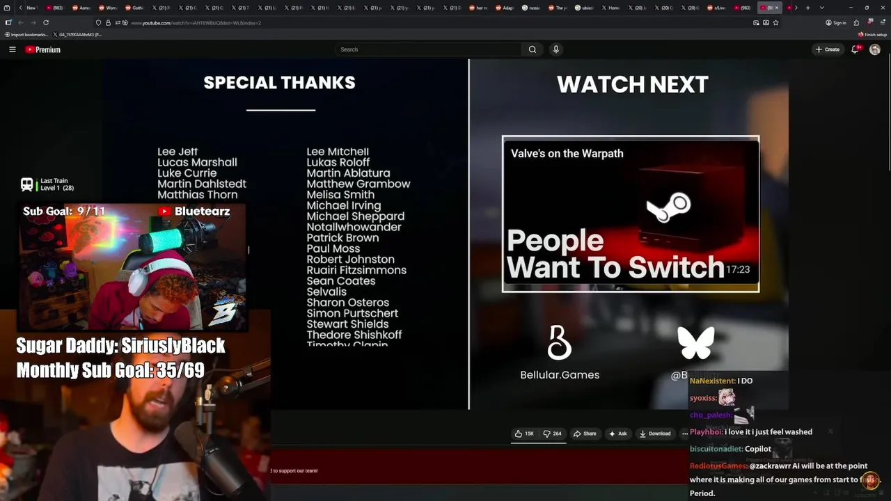Click Sign in on browser toolbar
891x501 pixels.
[836, 22]
